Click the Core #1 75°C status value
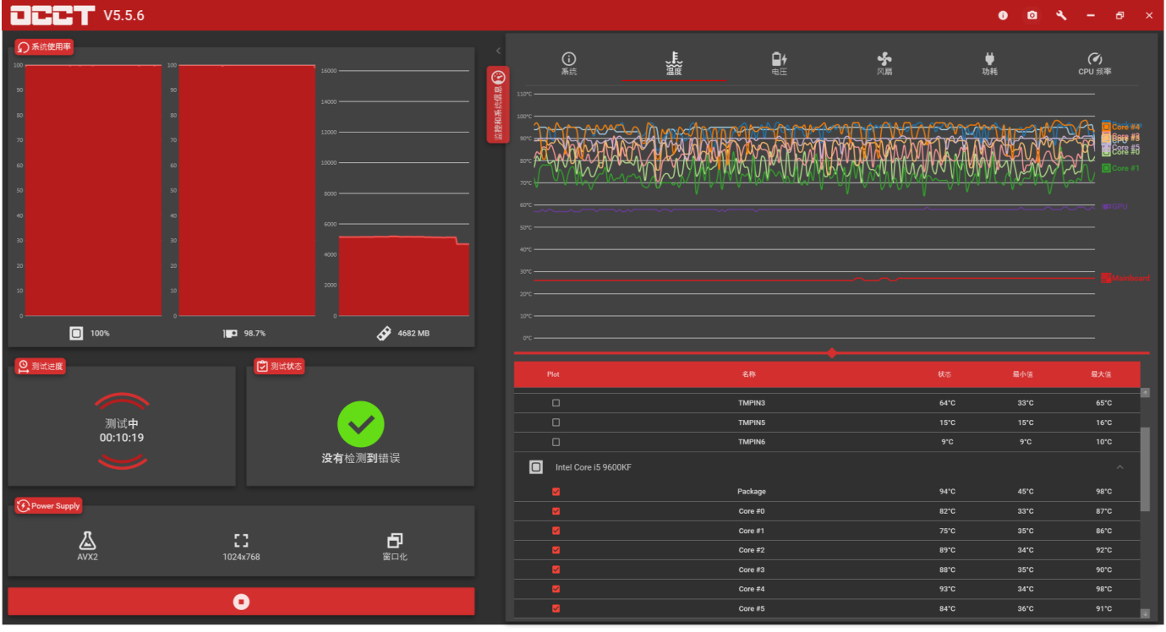This screenshot has height=632, width=1166. click(947, 531)
